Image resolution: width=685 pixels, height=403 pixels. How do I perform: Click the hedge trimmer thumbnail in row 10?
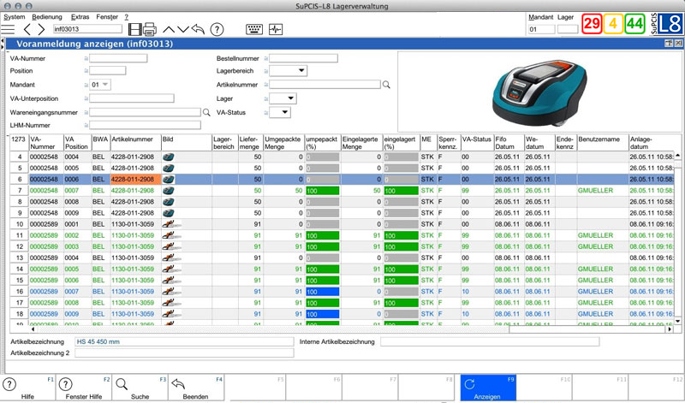171,224
